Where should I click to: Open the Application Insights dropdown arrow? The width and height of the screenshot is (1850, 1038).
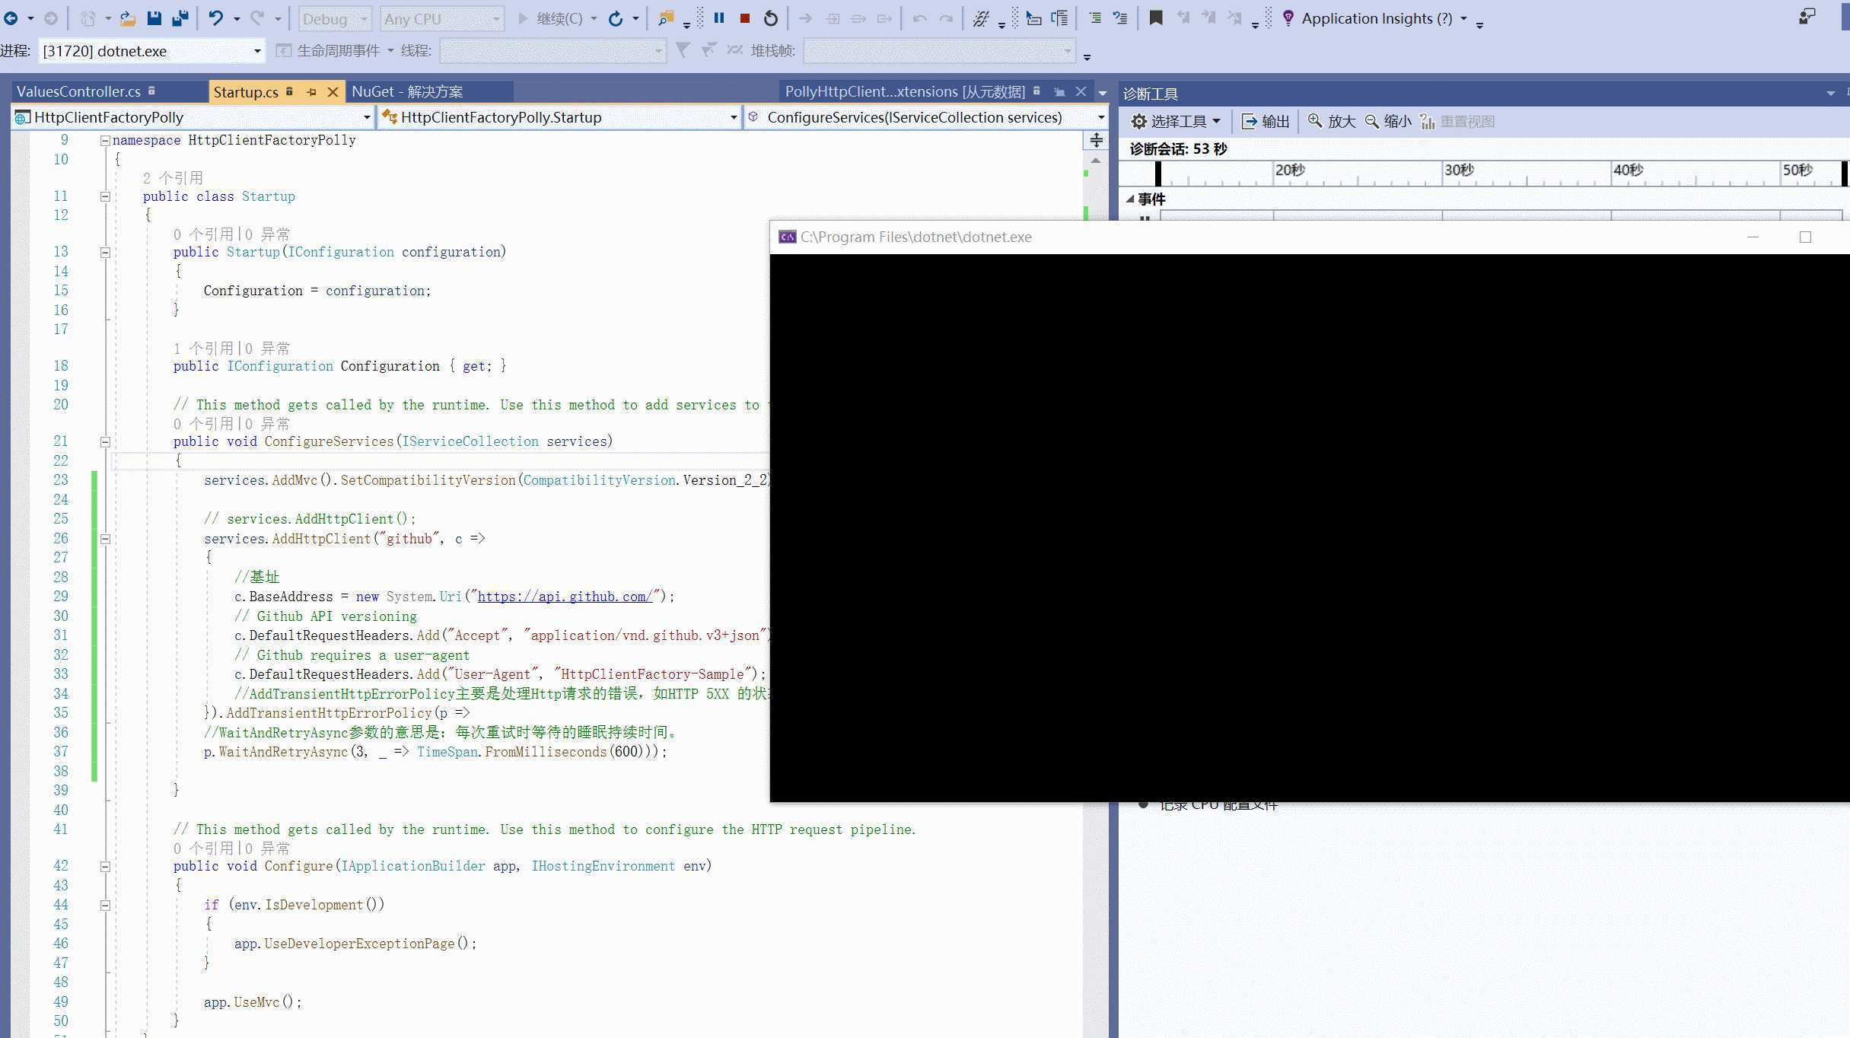1463,18
